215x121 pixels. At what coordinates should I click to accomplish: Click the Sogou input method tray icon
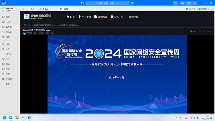[186, 118]
